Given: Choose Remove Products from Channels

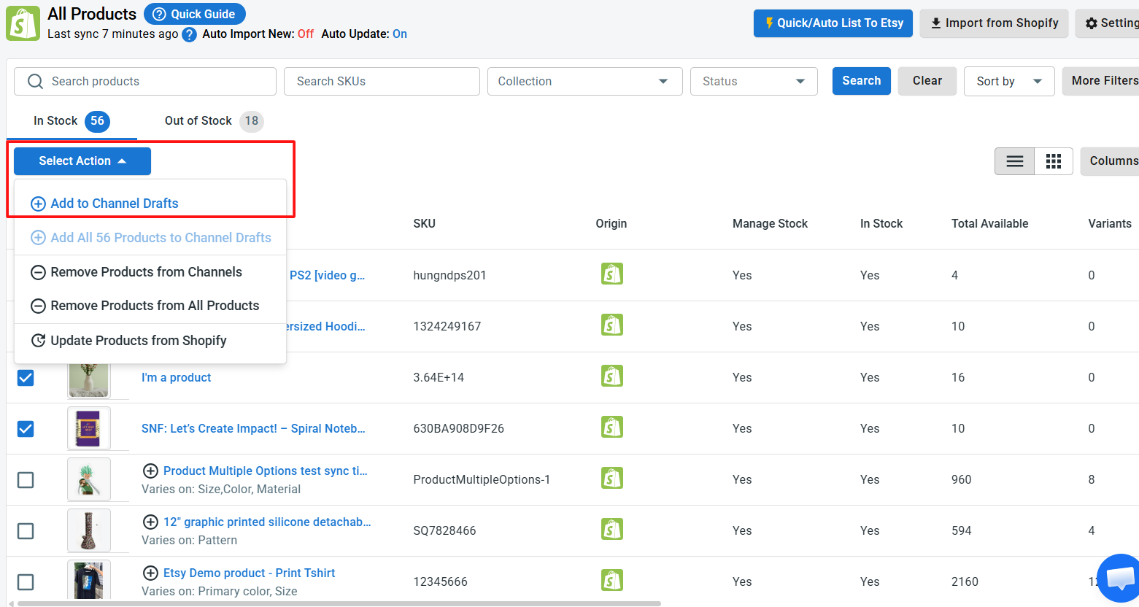Looking at the screenshot, I should [150, 272].
